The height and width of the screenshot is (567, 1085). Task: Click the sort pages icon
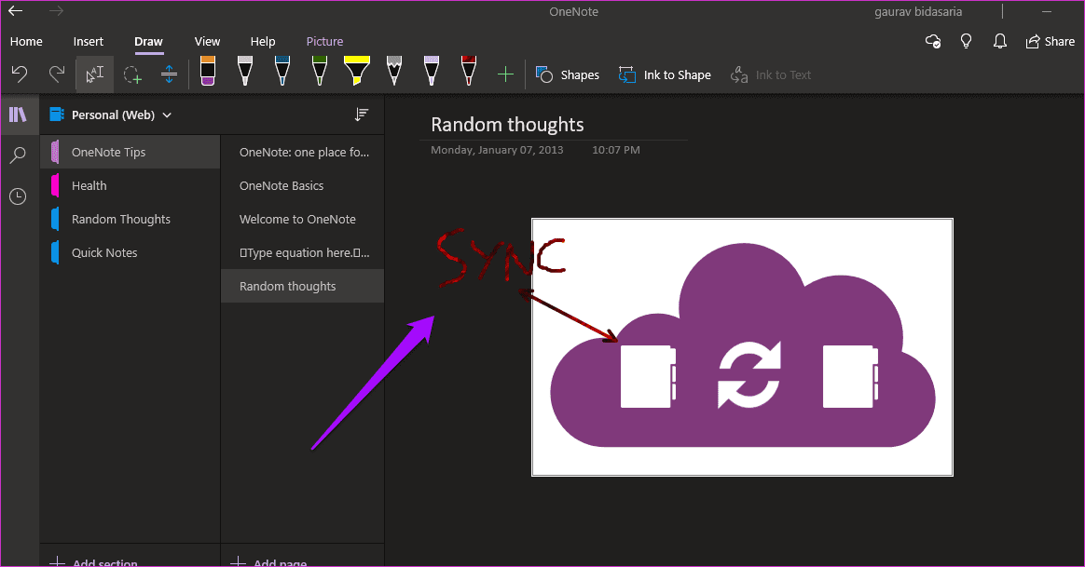pos(362,115)
